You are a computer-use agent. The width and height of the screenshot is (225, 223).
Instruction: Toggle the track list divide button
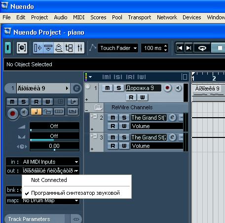tap(185, 77)
